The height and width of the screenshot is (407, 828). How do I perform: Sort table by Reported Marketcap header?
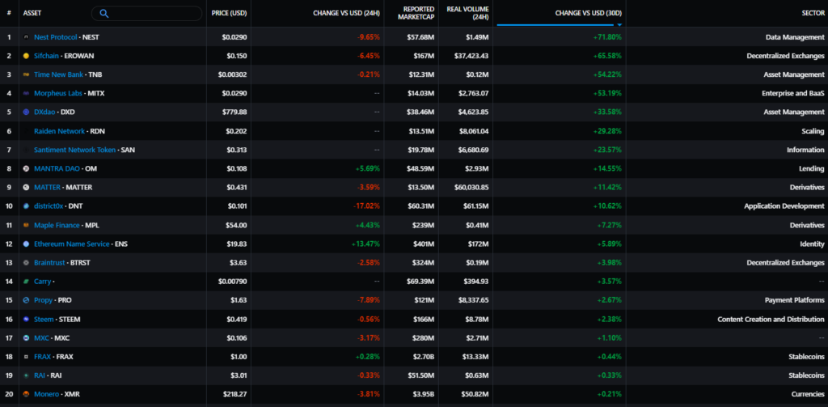tap(418, 13)
